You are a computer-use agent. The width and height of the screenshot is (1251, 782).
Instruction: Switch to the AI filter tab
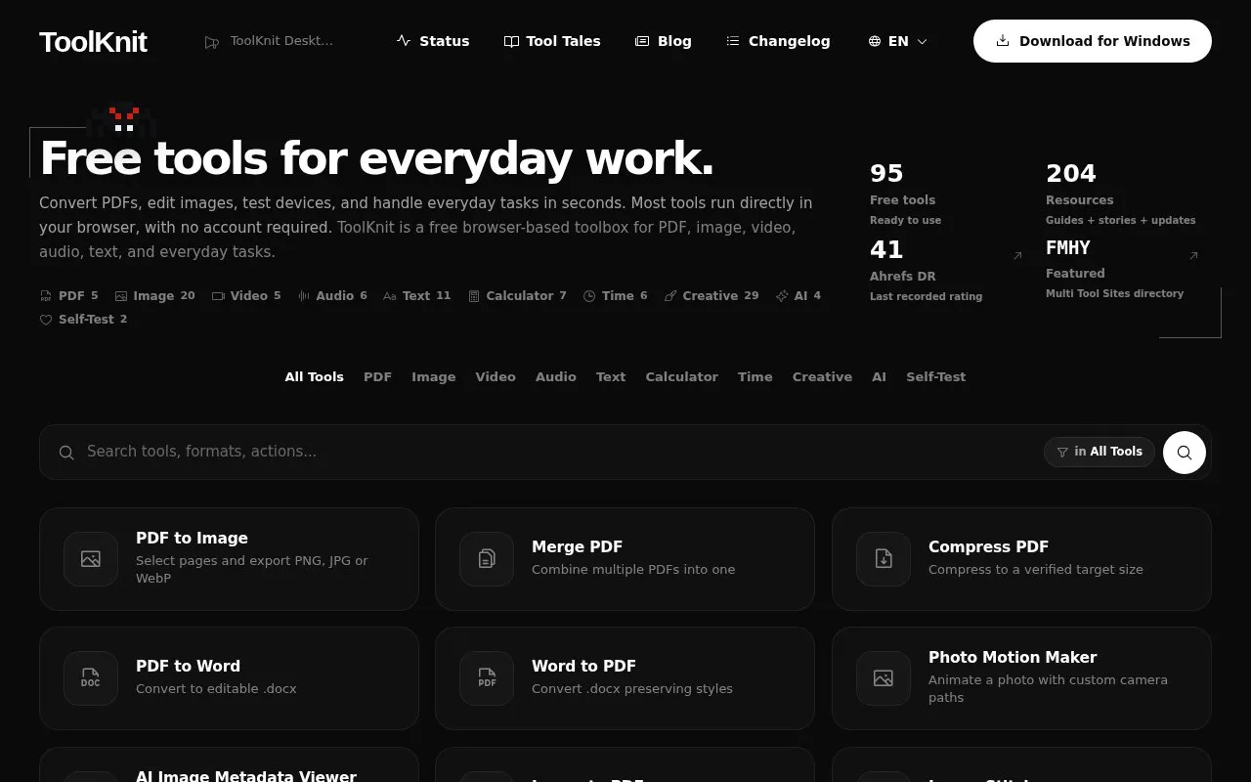tap(880, 376)
